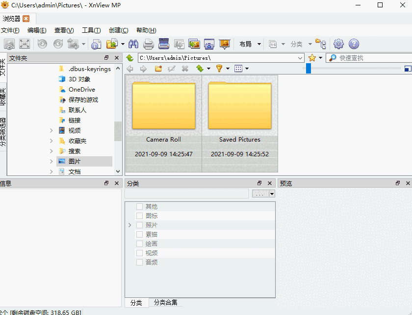Open the 工具 menu

click(91, 30)
